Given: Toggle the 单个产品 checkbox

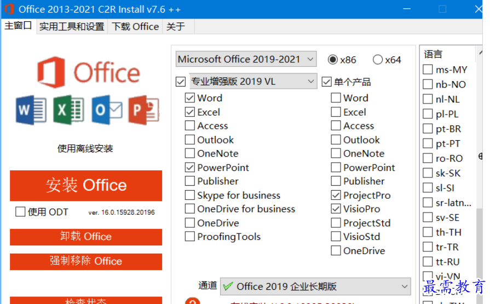Looking at the screenshot, I should coord(326,82).
